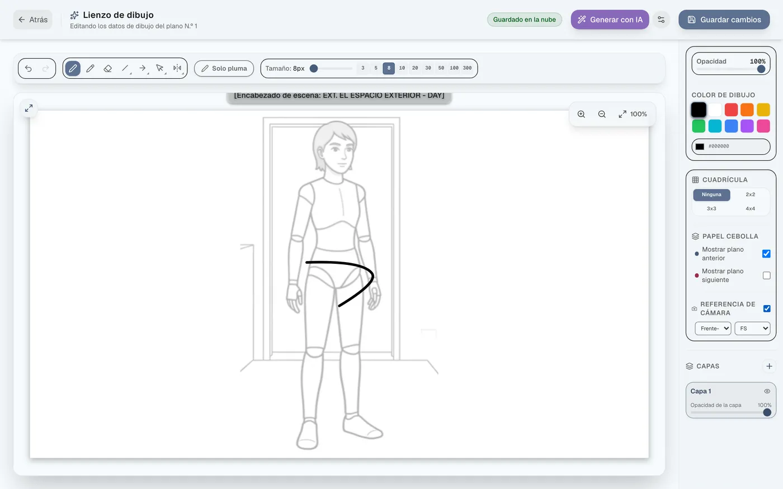This screenshot has width=783, height=489.
Task: Open the FS shot size dropdown
Action: coord(752,329)
